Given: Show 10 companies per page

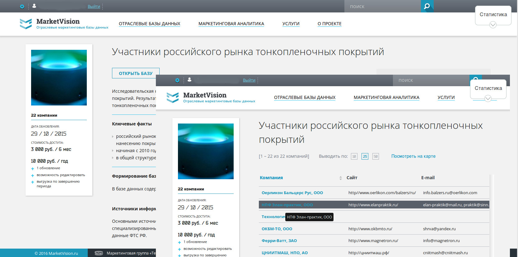Looking at the screenshot, I should click(354, 157).
